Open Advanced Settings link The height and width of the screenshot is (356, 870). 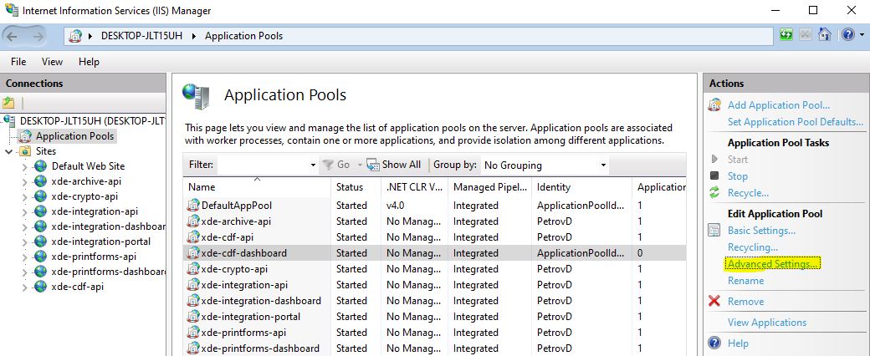click(x=772, y=264)
